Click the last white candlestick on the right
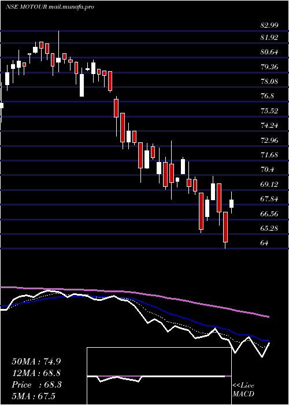This screenshot has height=405, width=289. pyautogui.click(x=231, y=203)
